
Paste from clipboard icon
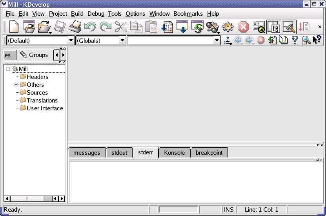pyautogui.click(x=151, y=27)
